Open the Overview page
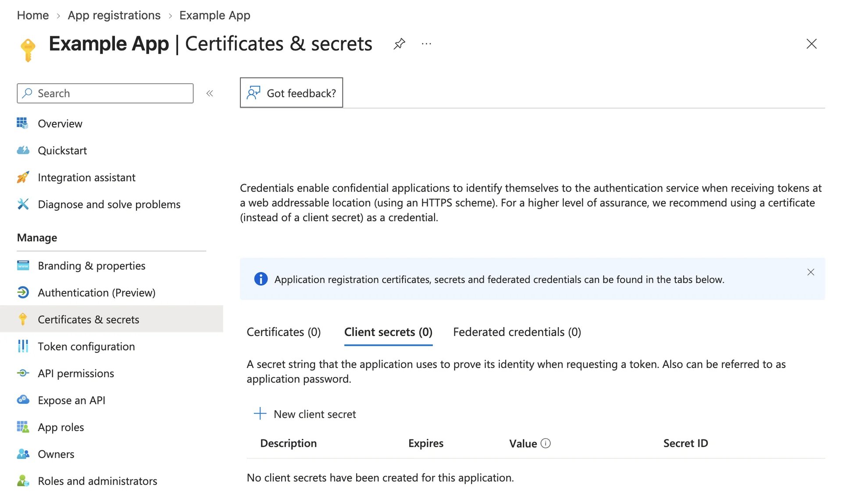The height and width of the screenshot is (492, 842). click(x=60, y=124)
